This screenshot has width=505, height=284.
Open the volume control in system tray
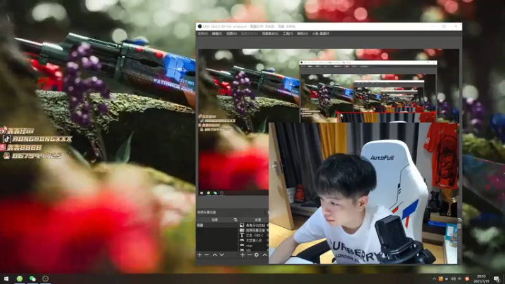453,279
